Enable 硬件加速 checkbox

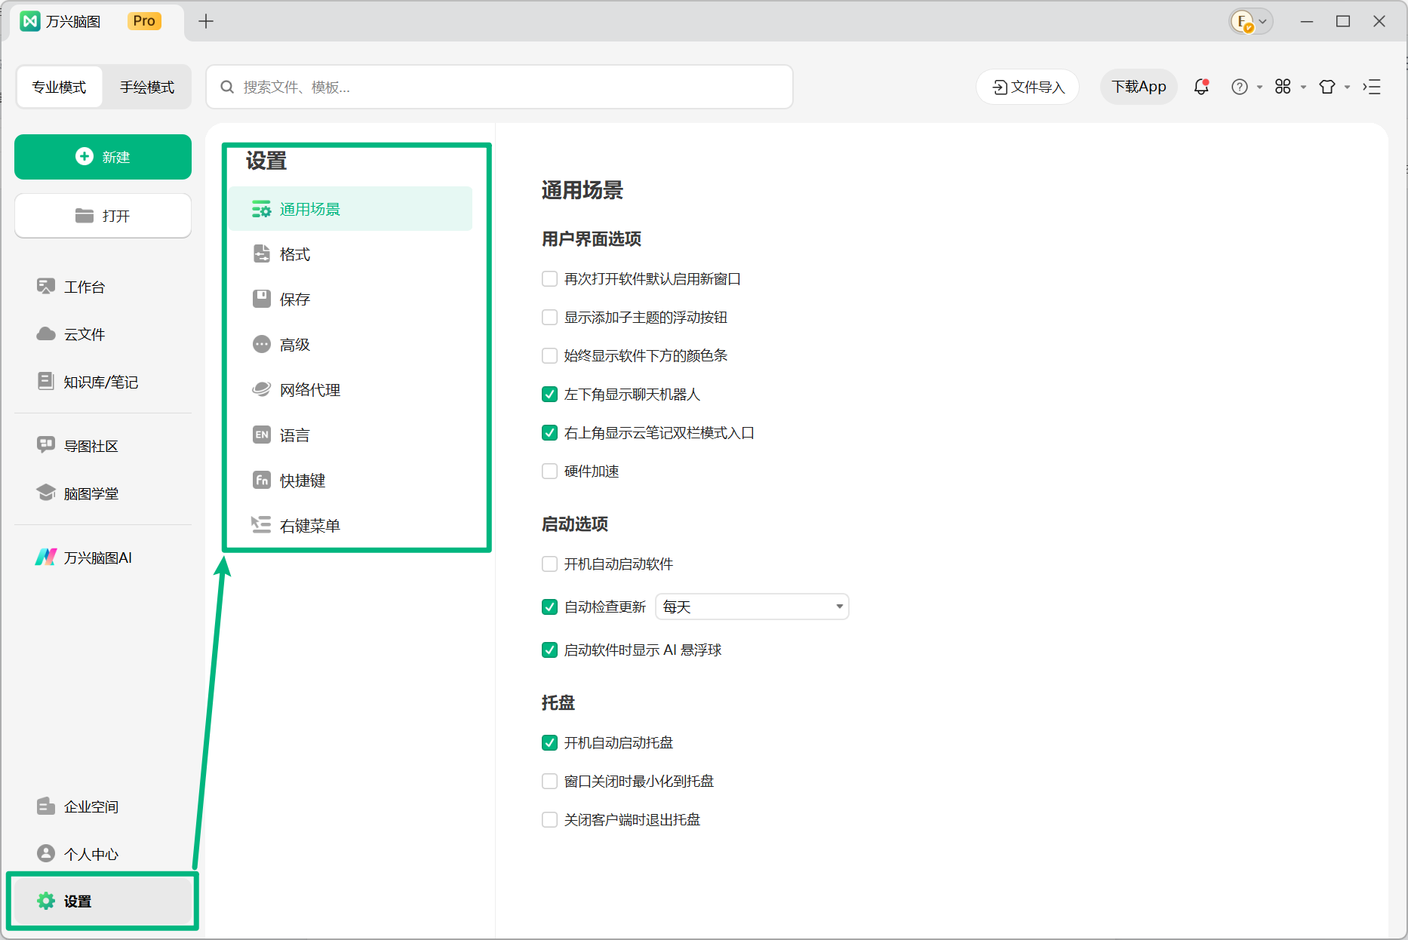pyautogui.click(x=549, y=472)
